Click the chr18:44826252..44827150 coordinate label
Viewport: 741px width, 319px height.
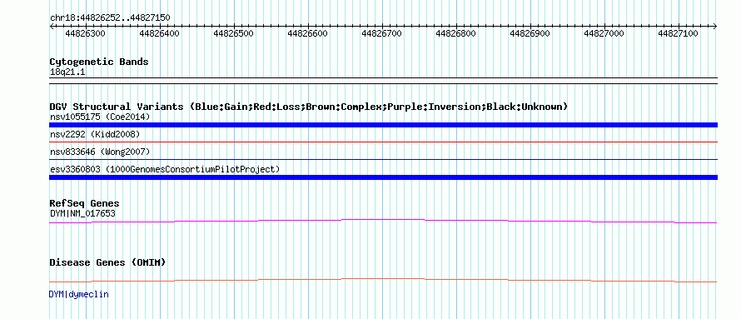(110, 18)
